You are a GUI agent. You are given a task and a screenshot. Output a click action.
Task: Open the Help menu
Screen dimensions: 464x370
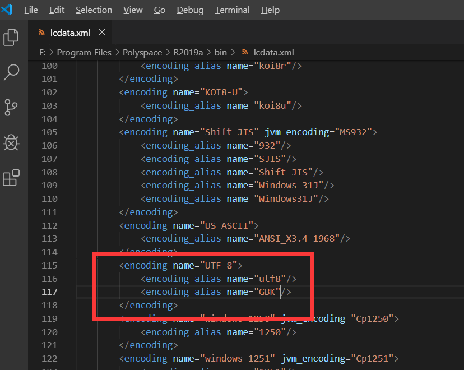(x=270, y=10)
